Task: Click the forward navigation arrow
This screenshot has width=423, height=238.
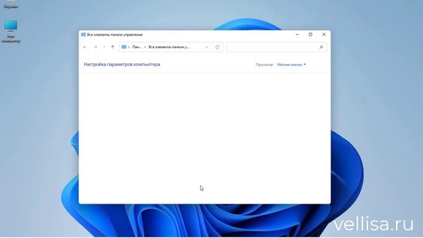Action: [x=95, y=47]
